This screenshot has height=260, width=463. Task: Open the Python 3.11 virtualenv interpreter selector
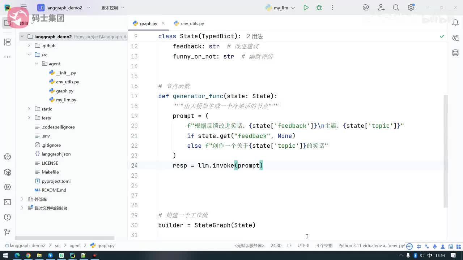(371, 246)
